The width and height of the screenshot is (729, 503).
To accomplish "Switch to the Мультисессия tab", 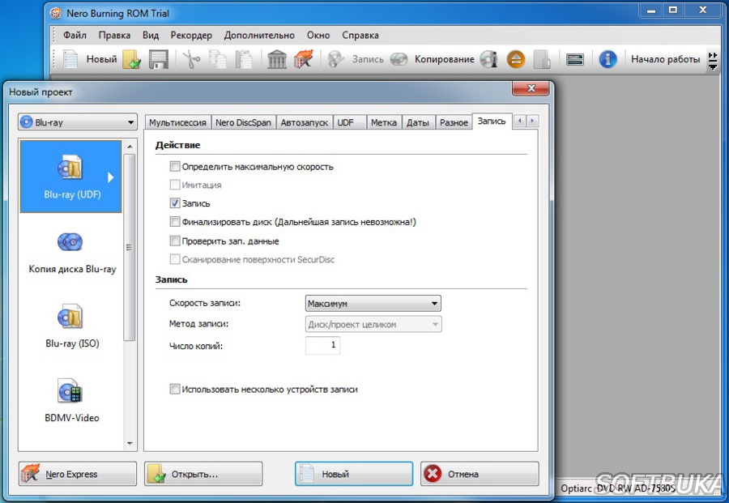I will [177, 123].
